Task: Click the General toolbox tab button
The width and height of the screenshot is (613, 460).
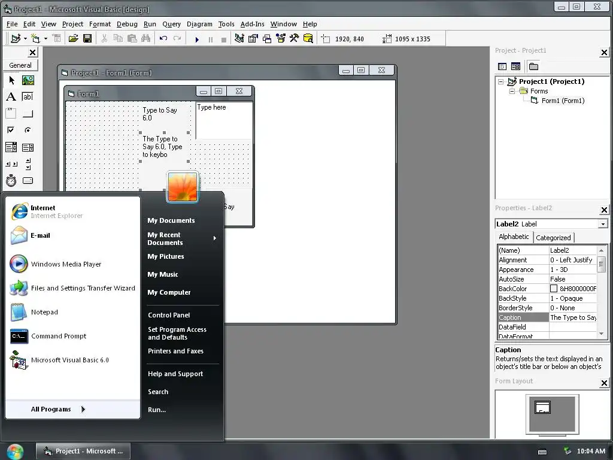Action: pos(20,65)
